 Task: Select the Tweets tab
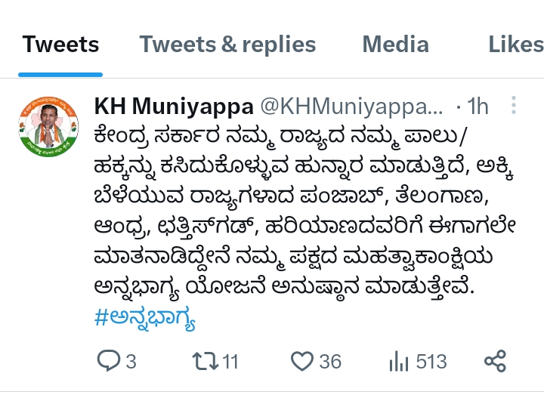tap(60, 45)
